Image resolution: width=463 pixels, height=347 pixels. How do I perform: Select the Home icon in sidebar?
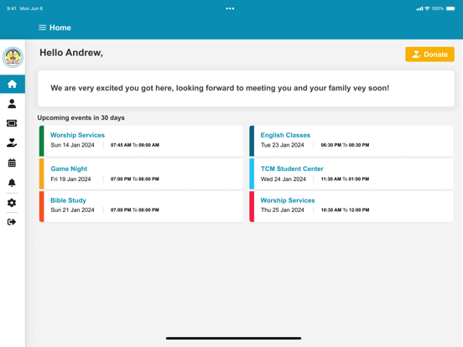click(x=12, y=84)
